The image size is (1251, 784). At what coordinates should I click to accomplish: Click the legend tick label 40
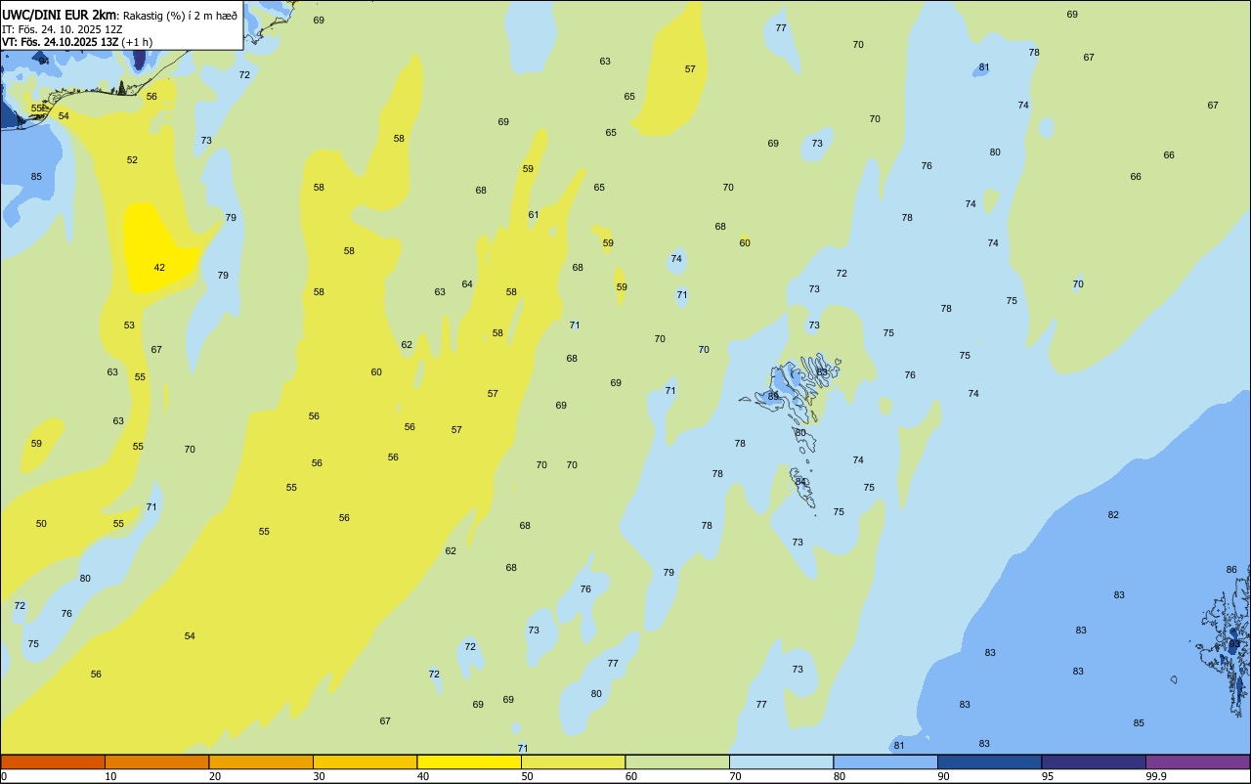pyautogui.click(x=423, y=776)
